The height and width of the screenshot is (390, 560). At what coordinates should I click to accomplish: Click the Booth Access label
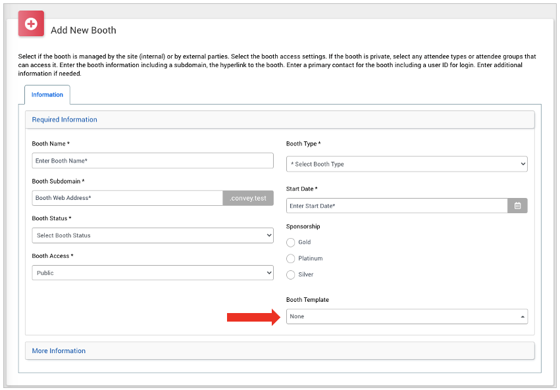tap(53, 256)
